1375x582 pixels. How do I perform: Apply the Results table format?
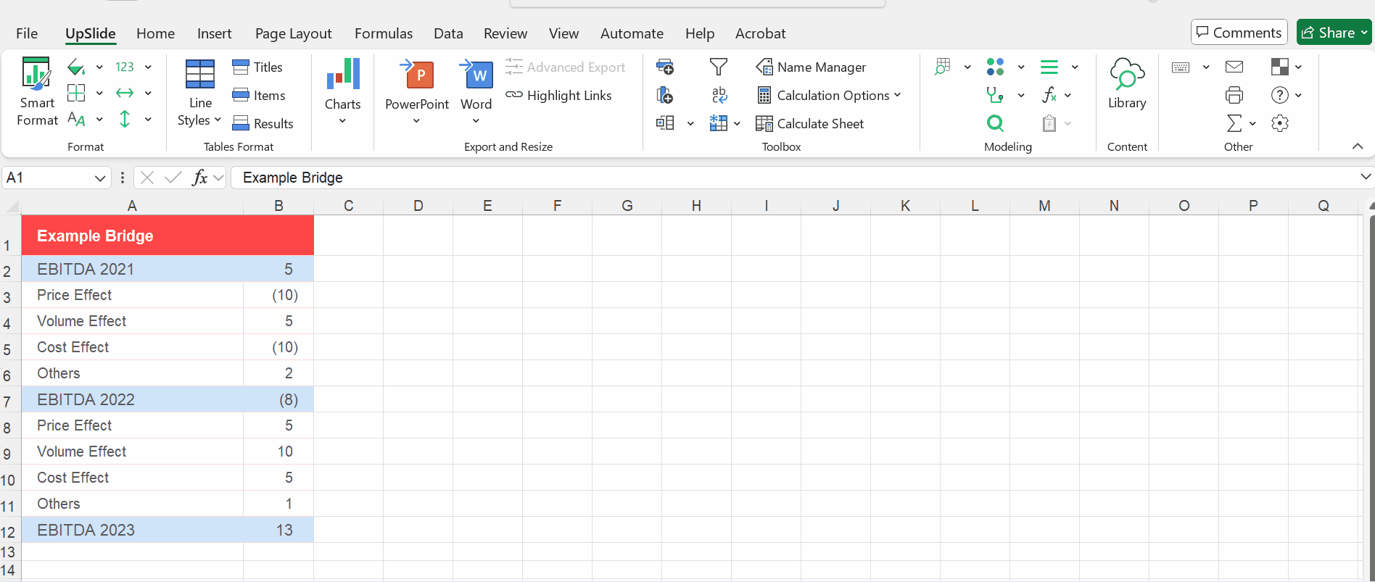(263, 123)
